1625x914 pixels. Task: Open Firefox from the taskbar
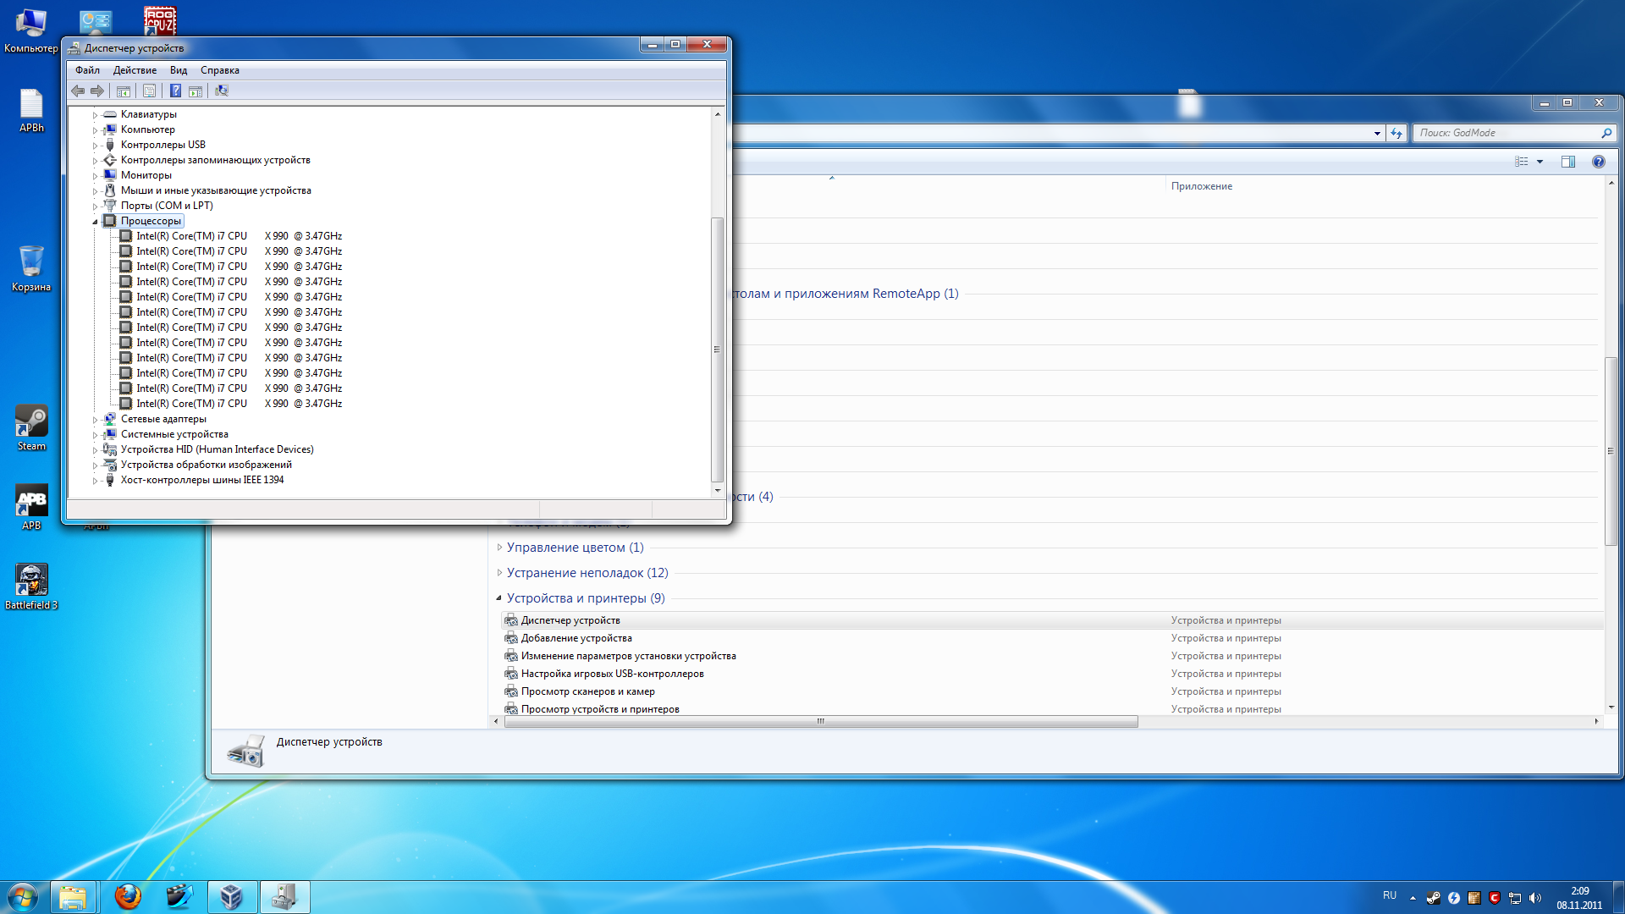pyautogui.click(x=128, y=897)
